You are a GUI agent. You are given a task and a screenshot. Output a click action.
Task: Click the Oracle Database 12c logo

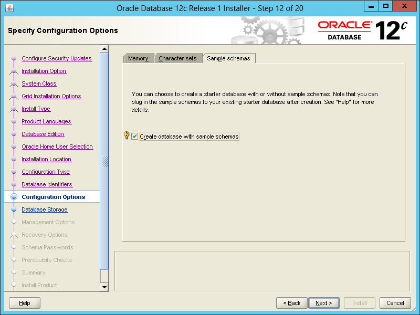pos(362,30)
